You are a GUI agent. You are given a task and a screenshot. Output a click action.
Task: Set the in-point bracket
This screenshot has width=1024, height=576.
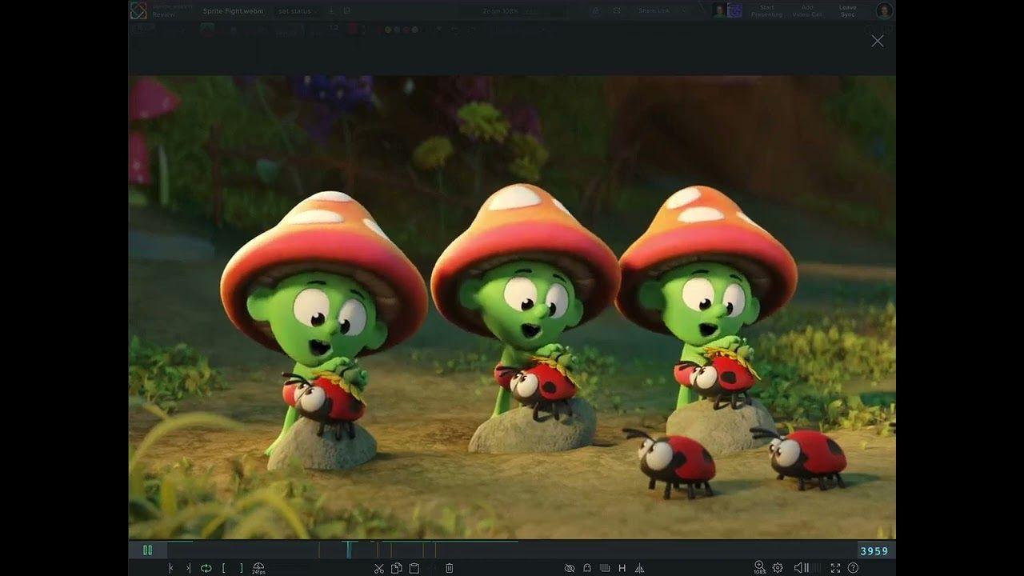[x=223, y=568]
